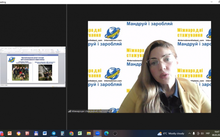Viewport: 220px width, 137px height.
Task: Launch the Calculator from the taskbar
Action: 62,133
